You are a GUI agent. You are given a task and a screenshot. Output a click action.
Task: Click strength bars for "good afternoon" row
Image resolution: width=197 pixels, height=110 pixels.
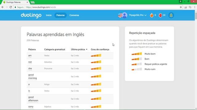point(96,99)
